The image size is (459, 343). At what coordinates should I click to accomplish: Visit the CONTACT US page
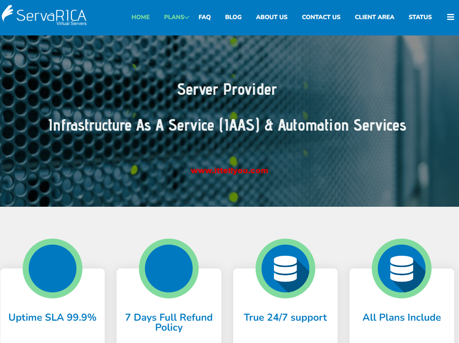tap(321, 17)
